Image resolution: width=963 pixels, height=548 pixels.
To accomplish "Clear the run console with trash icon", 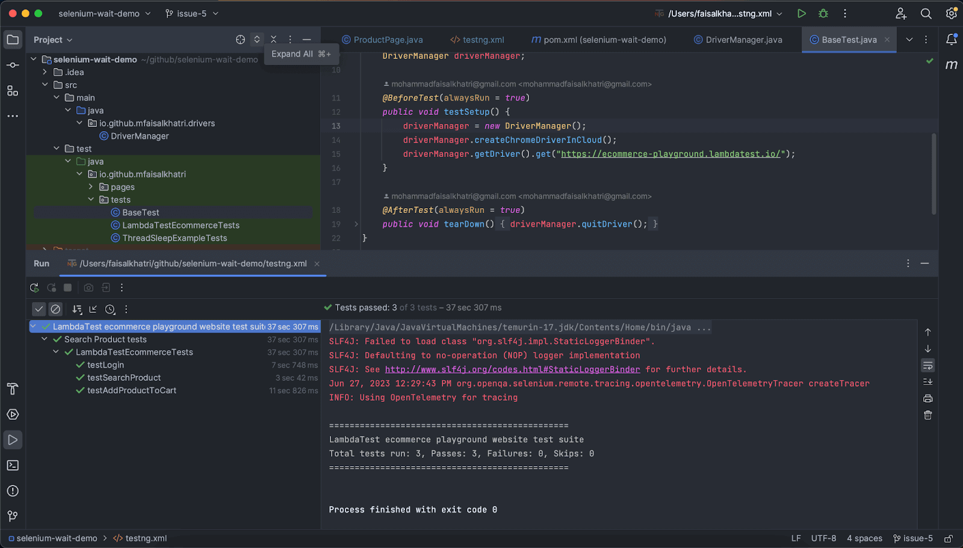I will tap(927, 414).
